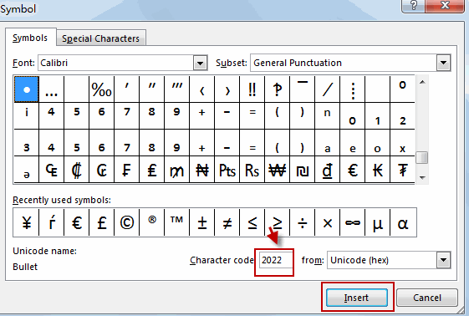The width and height of the screenshot is (469, 316).
Task: Select the highlighted bullet symbol in the grid
Action: pos(26,89)
